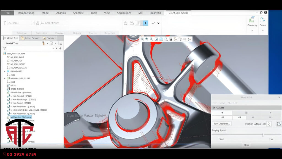
Task: Accept the HSM Rest Finish with the checkmark
Action: (153, 23)
